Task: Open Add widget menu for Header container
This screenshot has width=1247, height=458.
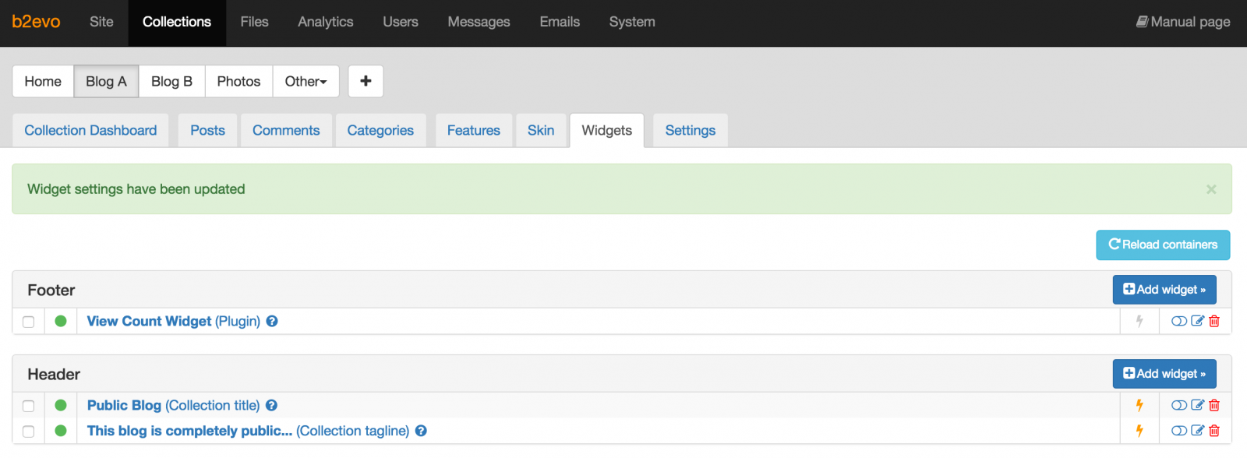Action: coord(1164,374)
